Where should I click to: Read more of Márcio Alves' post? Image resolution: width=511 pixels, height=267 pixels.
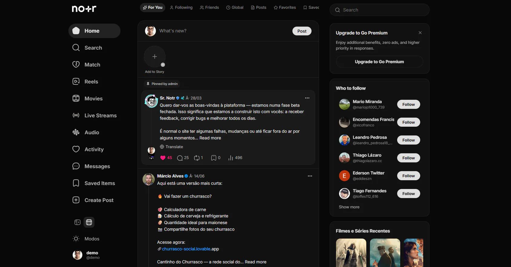(255, 262)
